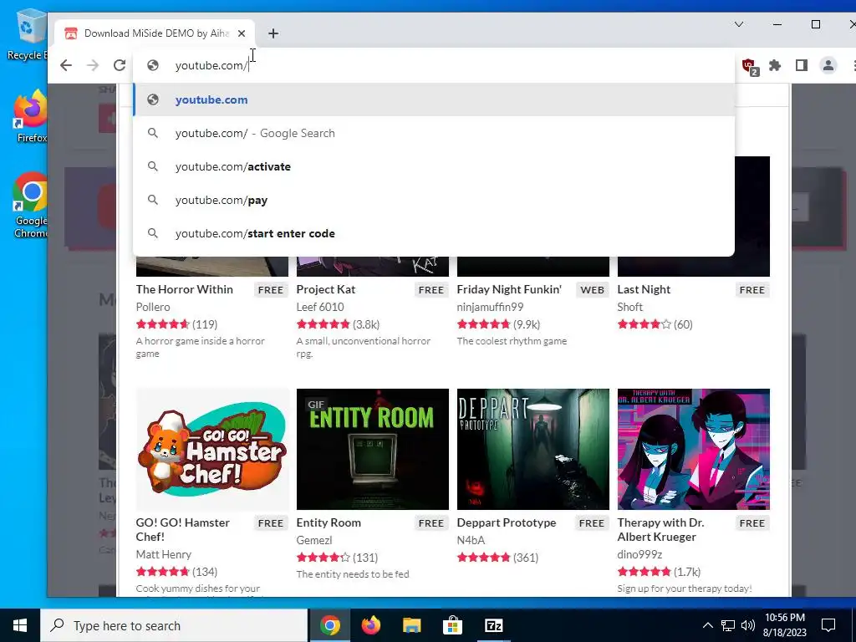
Task: Pick the youtube.com/activate suggestion
Action: (x=434, y=166)
